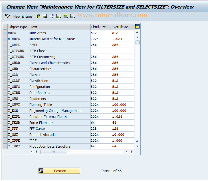Click the Select Block toolbar icon
Screen dimensions: 208x181
click(66, 16)
